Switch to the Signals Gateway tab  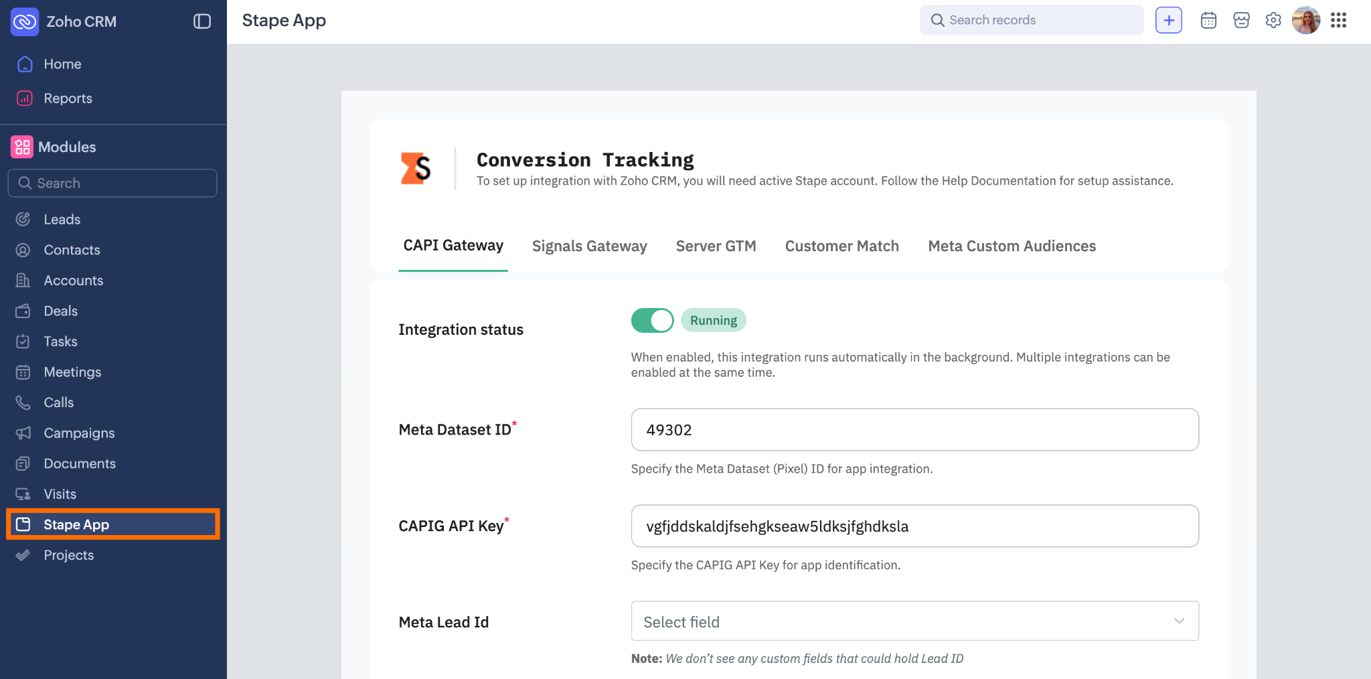(590, 246)
